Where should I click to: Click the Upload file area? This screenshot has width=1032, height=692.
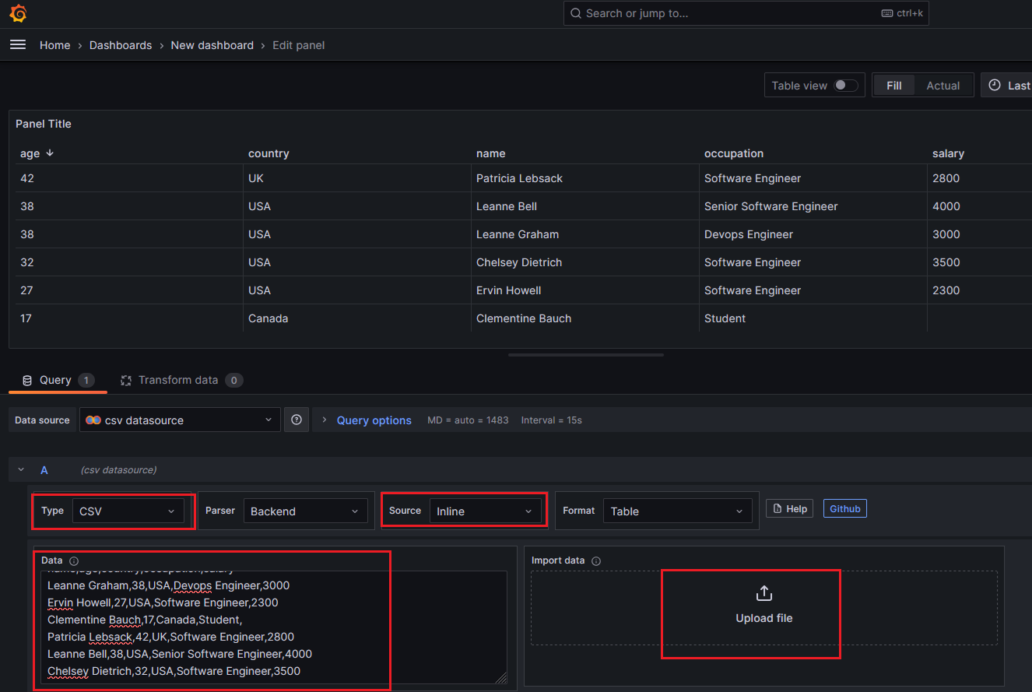click(764, 608)
